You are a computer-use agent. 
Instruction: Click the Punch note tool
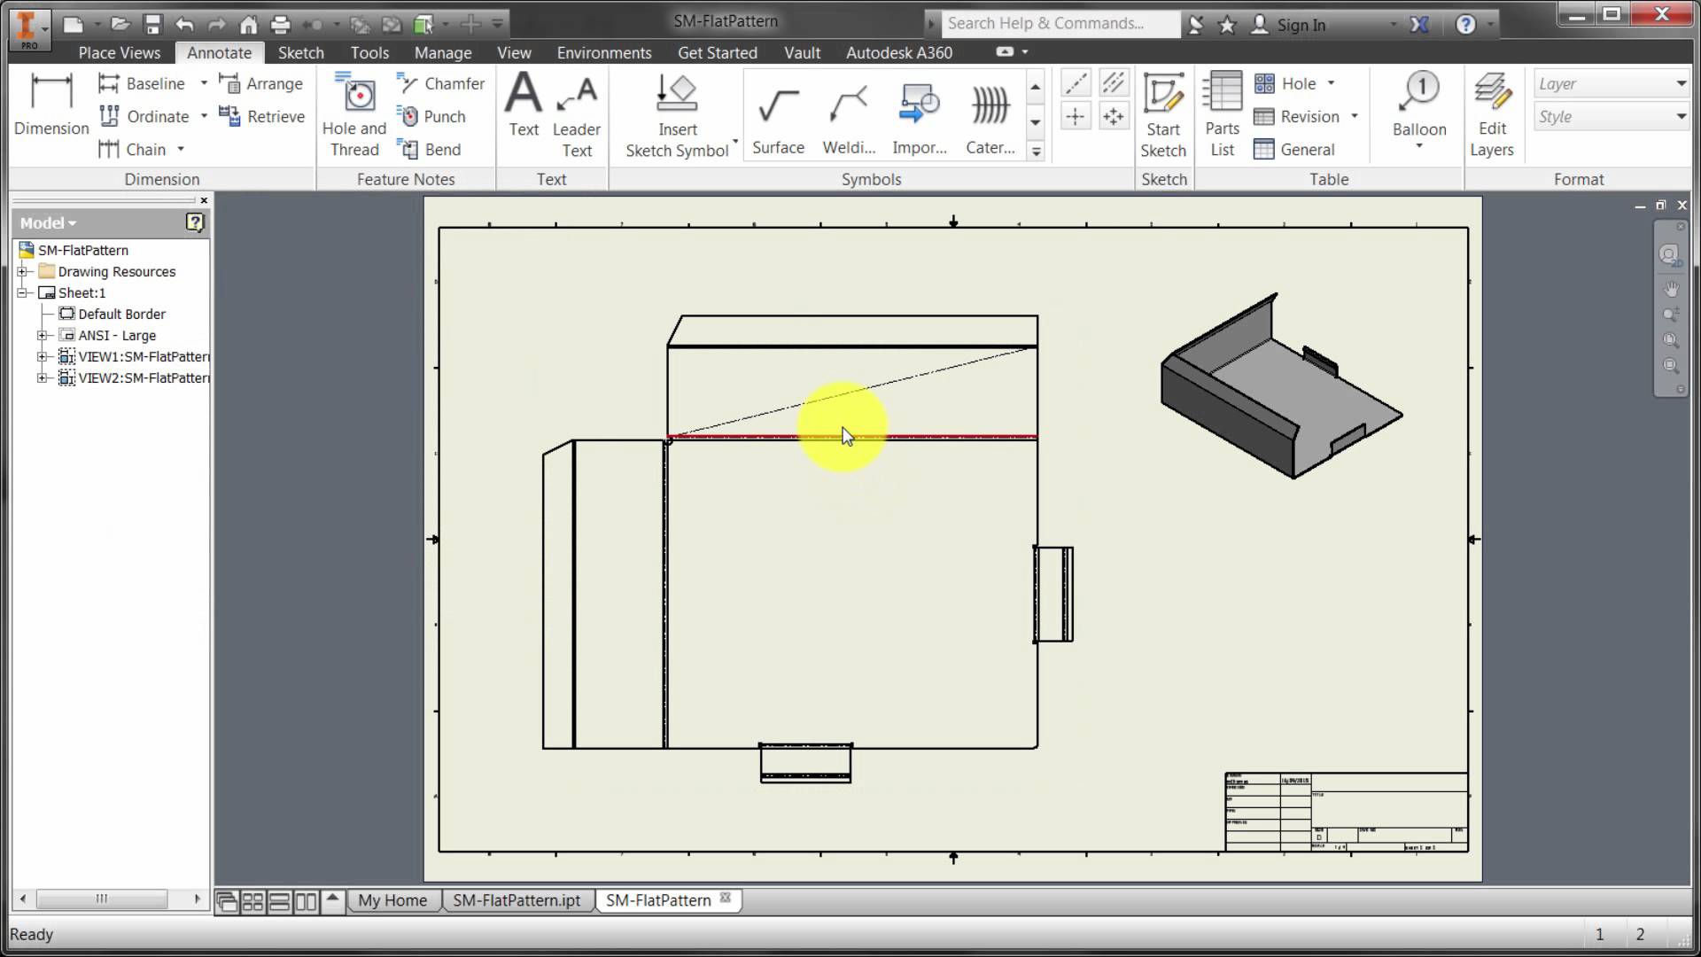pos(433,116)
